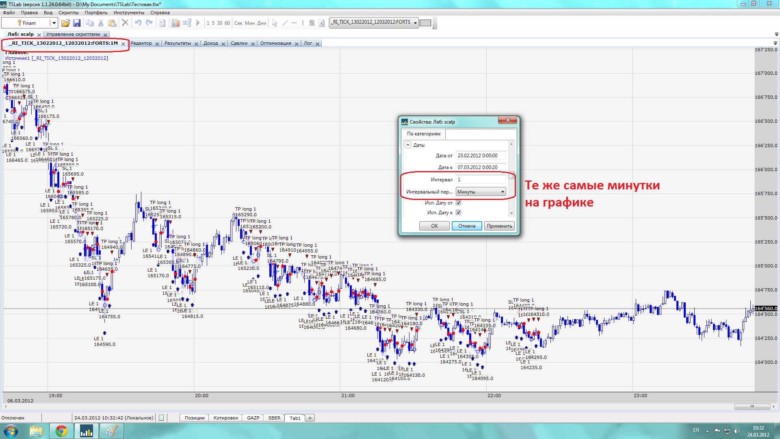This screenshot has height=439, width=780.
Task: Select the arrow cursor tool
Action: pos(275,23)
